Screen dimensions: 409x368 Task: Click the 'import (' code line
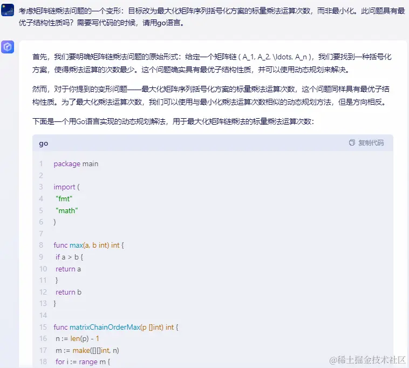click(66, 187)
